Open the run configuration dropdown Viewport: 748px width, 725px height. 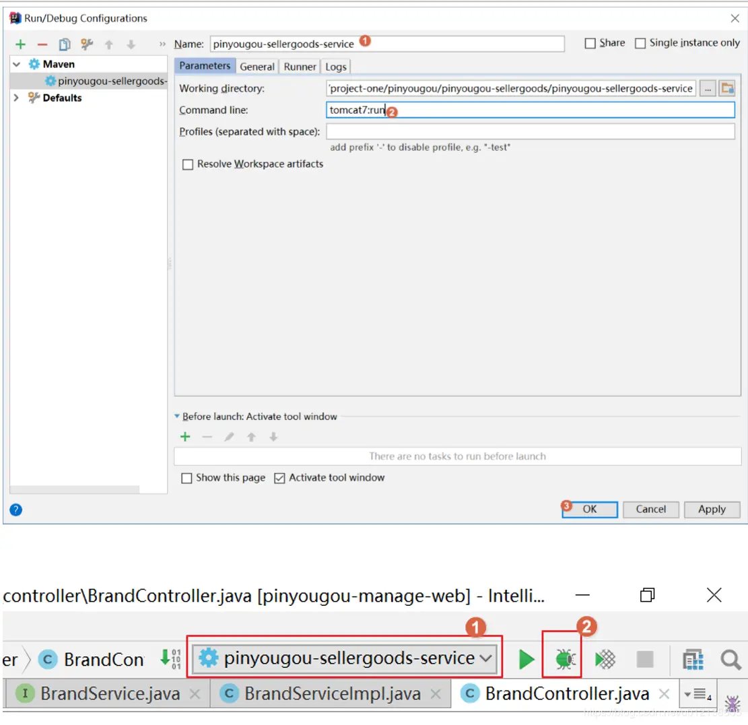tap(344, 658)
